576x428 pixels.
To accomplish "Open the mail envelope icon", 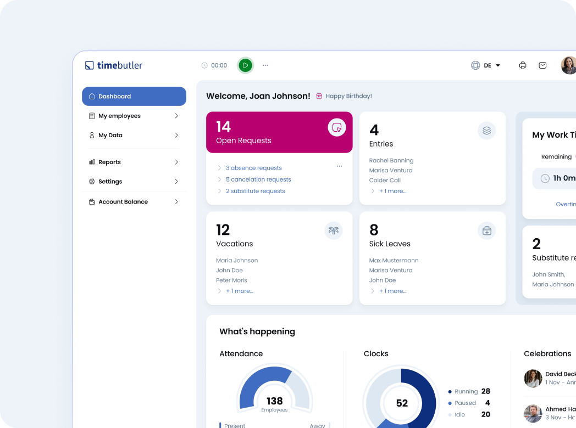I will tap(542, 65).
